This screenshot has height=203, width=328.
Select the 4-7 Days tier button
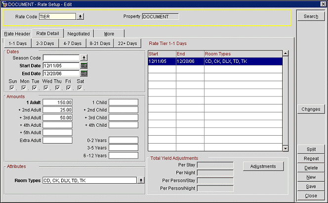(73, 44)
